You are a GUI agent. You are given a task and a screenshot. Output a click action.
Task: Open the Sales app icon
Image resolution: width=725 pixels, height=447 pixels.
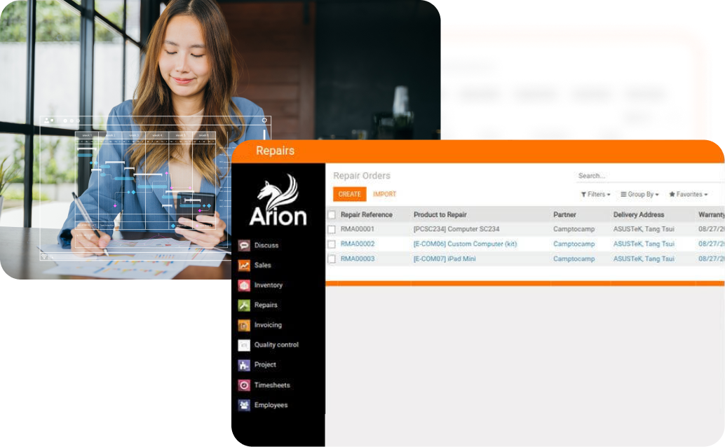point(244,266)
